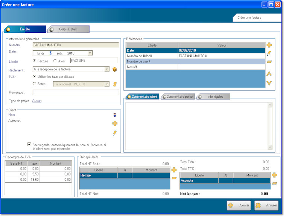
Task: Click the Remarque input field
Action: click(x=75, y=92)
